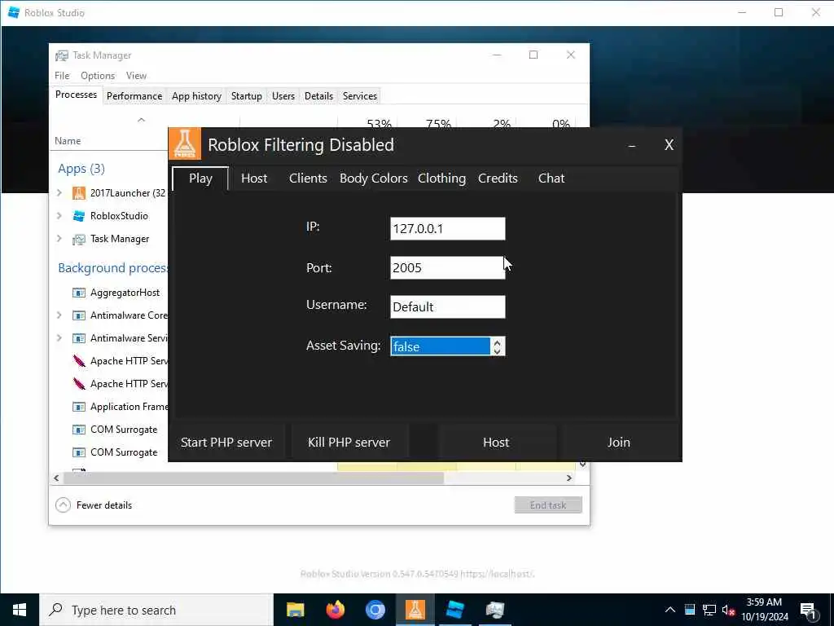Viewport: 834px width, 626px height.
Task: Switch to Task Manager Startup tab
Action: coord(246,96)
